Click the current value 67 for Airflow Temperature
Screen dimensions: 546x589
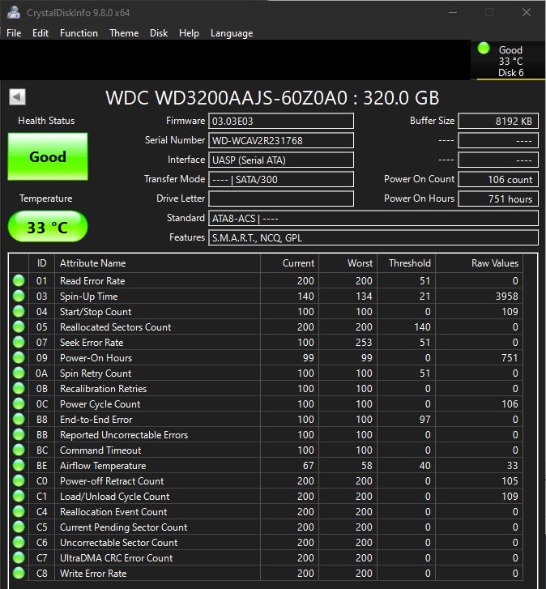(x=309, y=465)
